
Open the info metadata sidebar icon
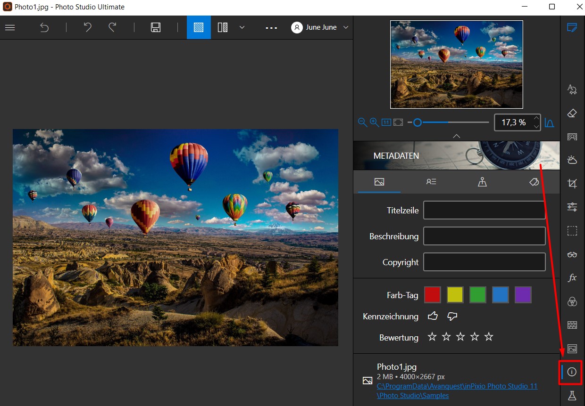click(x=572, y=372)
